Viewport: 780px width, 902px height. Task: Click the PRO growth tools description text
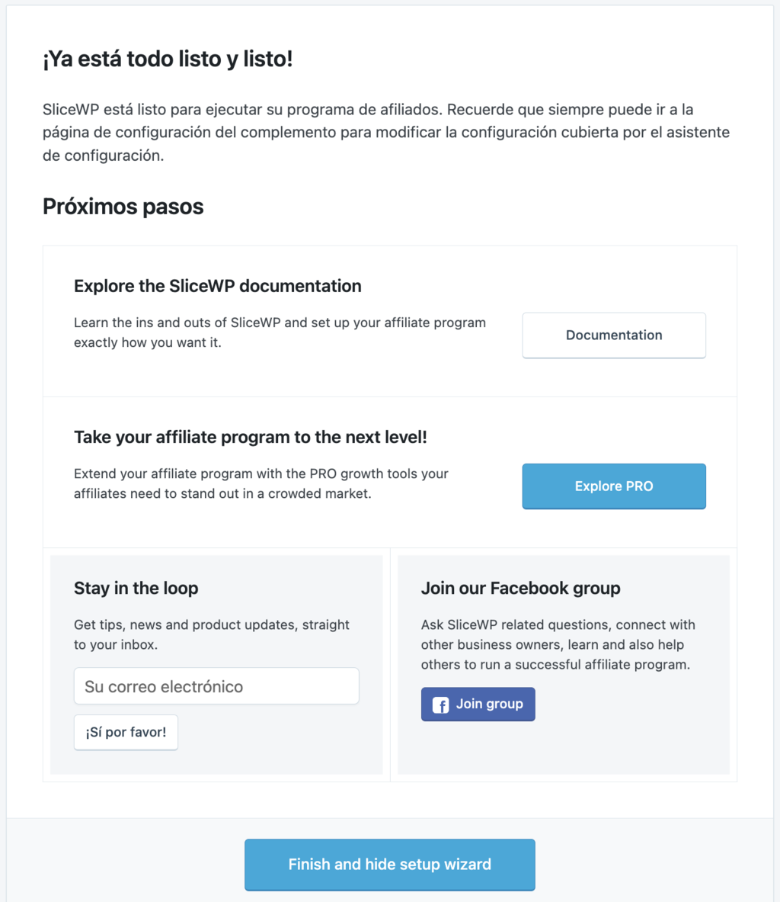[x=261, y=483]
